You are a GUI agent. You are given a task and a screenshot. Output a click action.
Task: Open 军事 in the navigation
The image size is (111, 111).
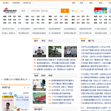pyautogui.click(x=10, y=16)
